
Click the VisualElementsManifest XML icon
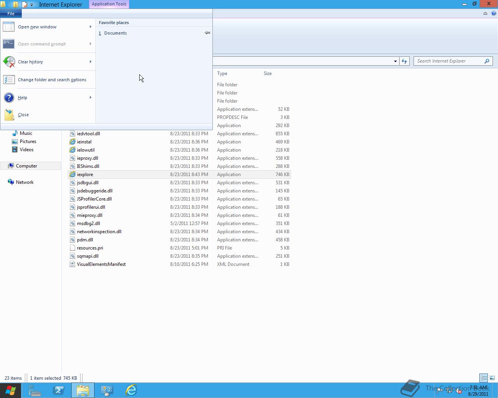tap(72, 264)
